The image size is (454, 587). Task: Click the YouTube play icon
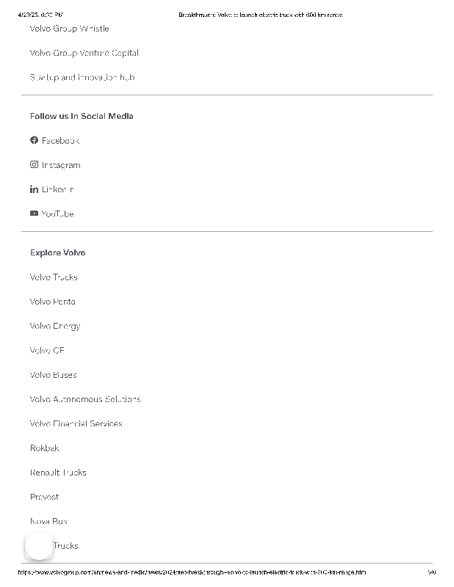coord(34,214)
